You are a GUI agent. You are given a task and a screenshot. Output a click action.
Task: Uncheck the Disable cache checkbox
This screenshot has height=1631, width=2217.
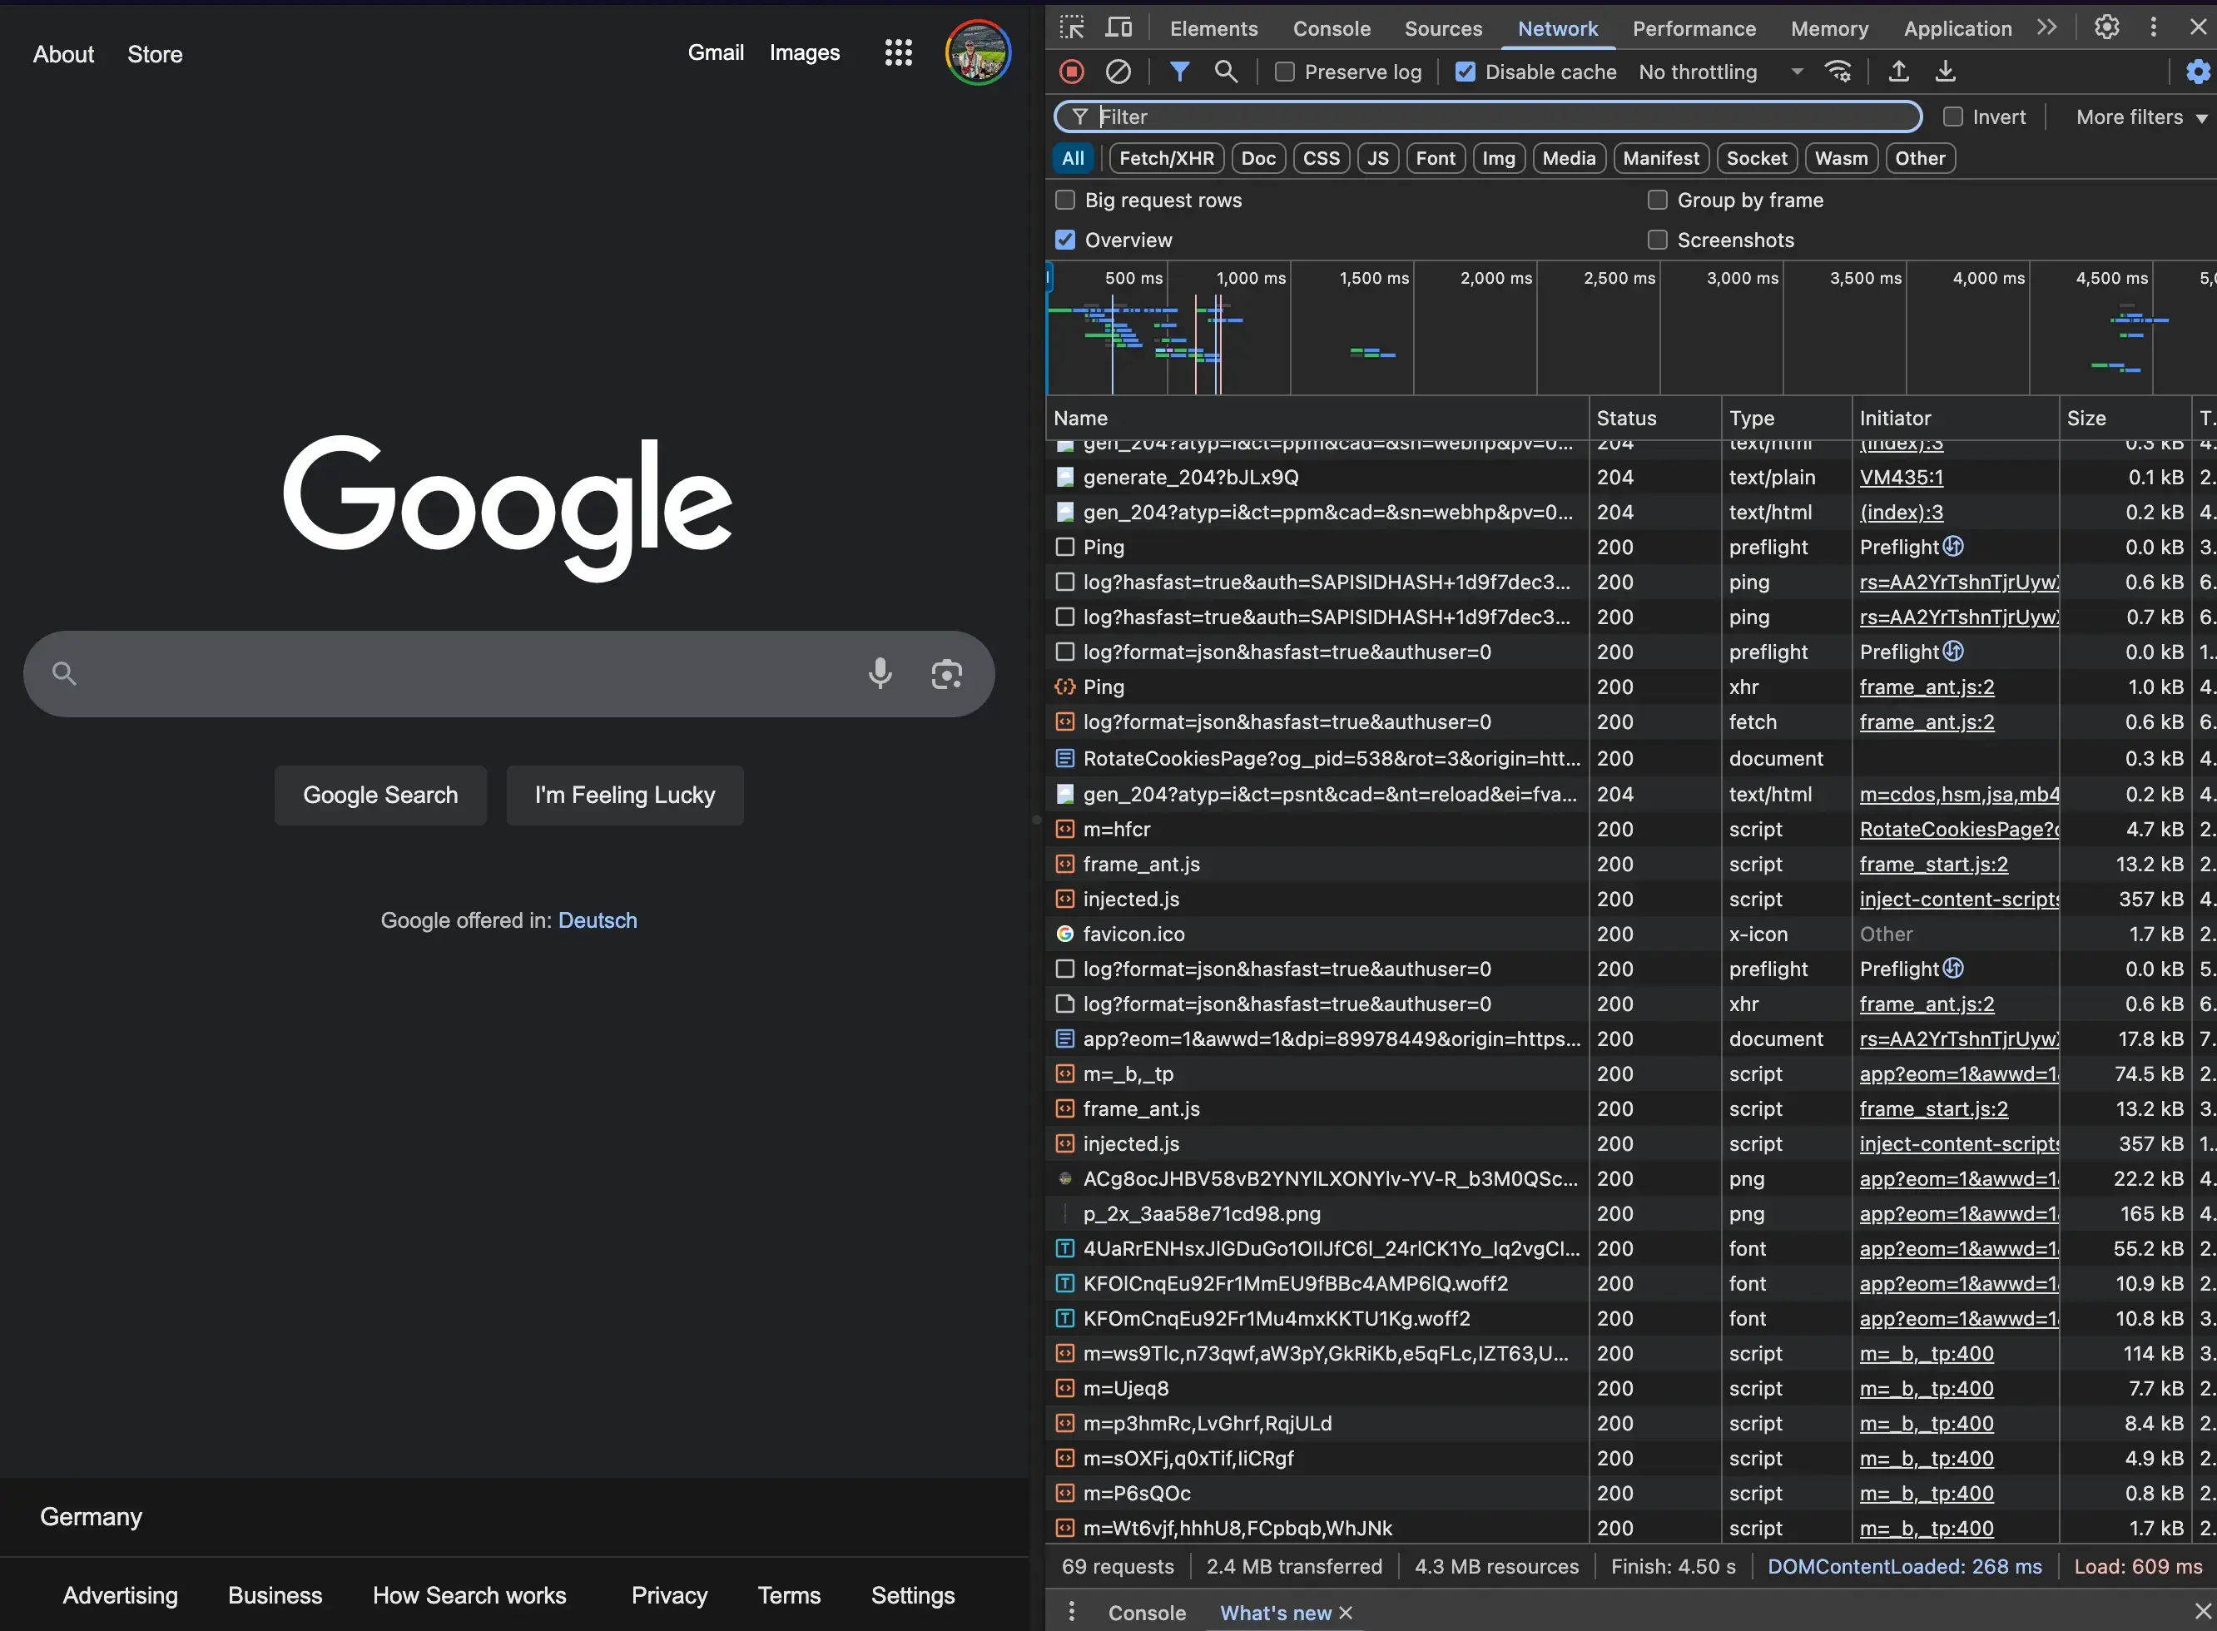[1466, 71]
